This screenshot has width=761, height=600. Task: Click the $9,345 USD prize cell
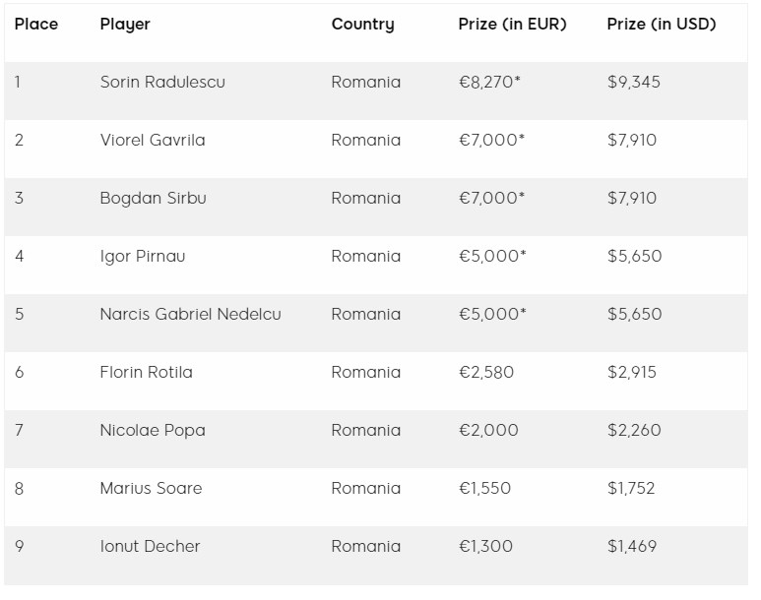tap(634, 83)
